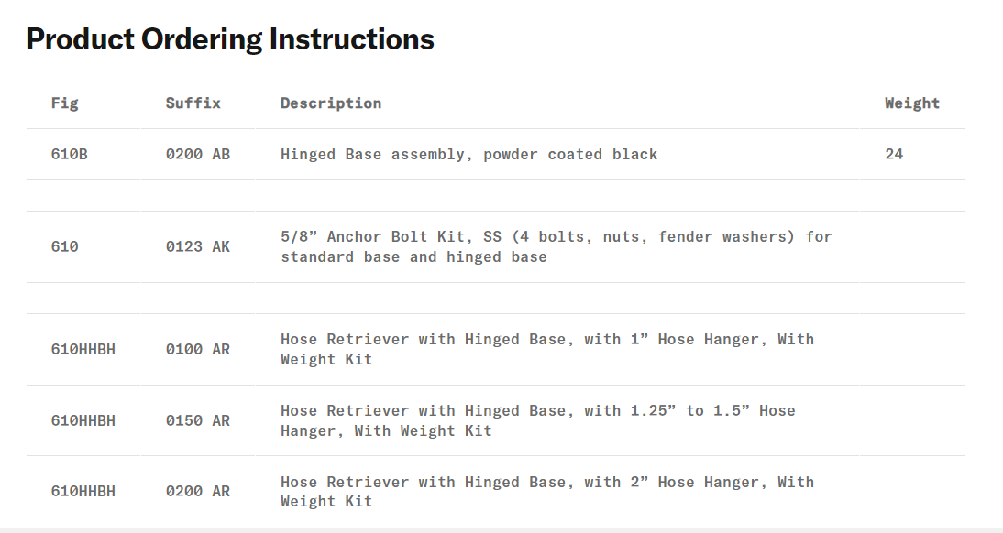Click the 1.25" to 1.5" Hose Hanger description

pos(538,421)
